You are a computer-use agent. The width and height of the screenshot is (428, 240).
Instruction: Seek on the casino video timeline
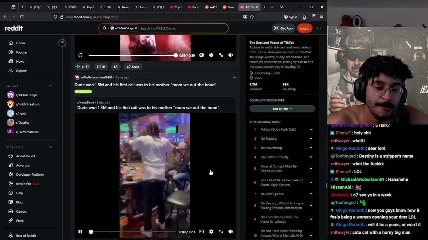133,232
